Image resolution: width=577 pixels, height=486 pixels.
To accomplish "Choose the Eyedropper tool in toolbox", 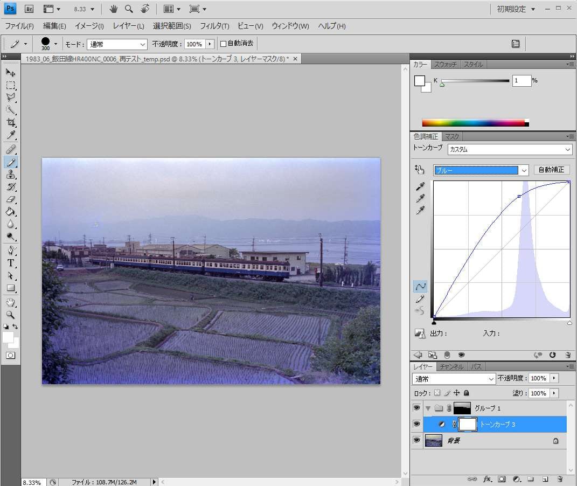I will pos(10,135).
